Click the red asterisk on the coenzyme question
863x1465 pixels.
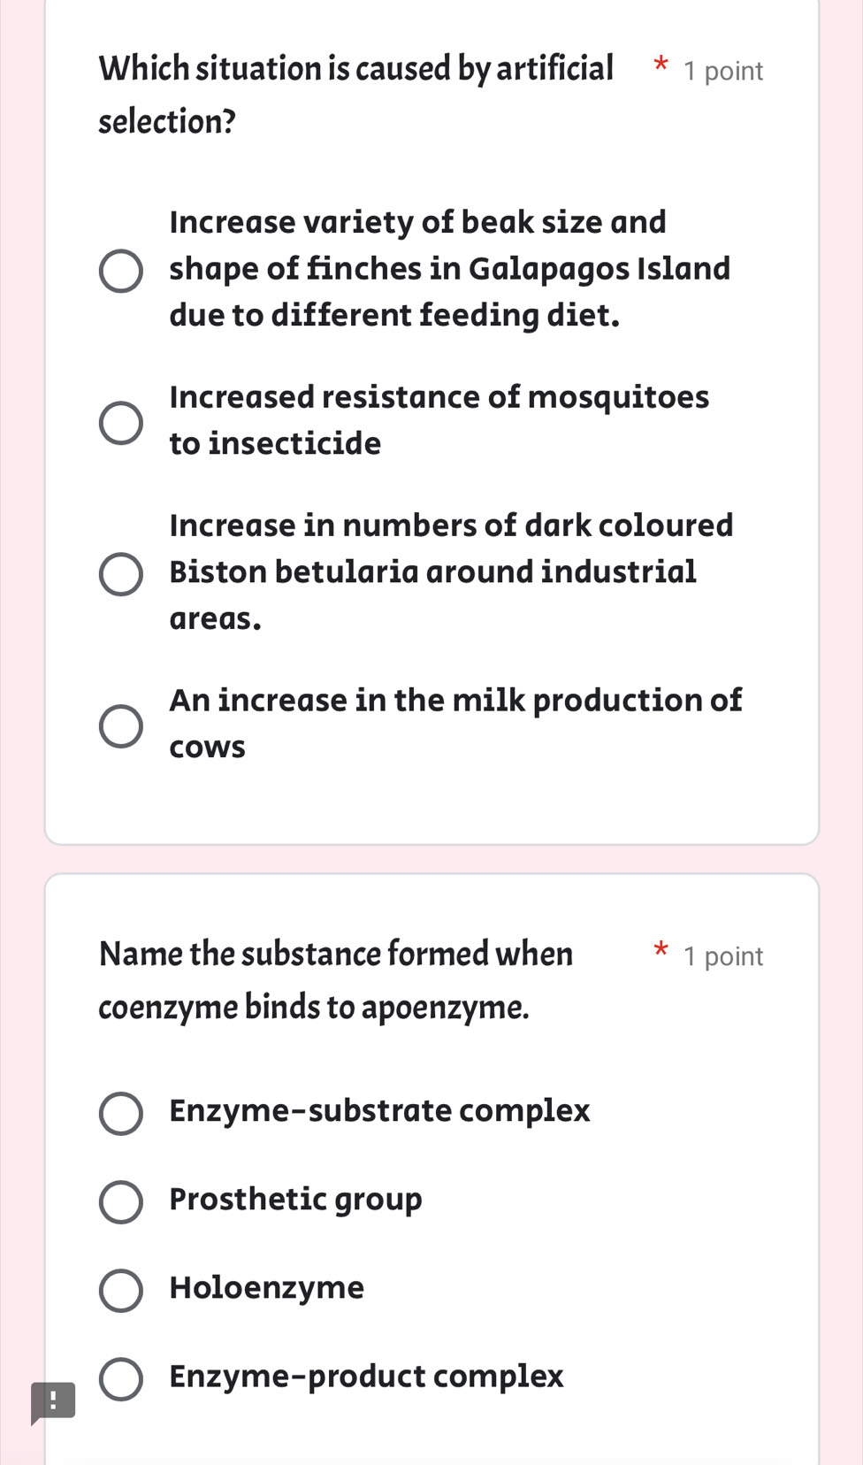661,952
